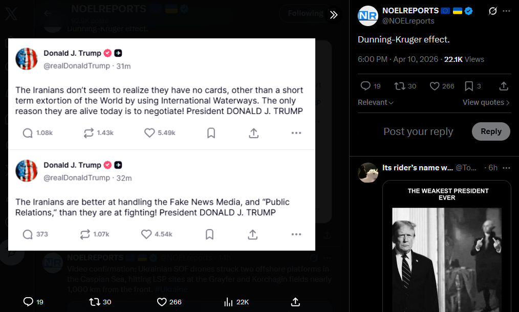The image size is (519, 312).
Task: Open the three-dot more menu on NOELREPORTS post
Action: pos(507,11)
